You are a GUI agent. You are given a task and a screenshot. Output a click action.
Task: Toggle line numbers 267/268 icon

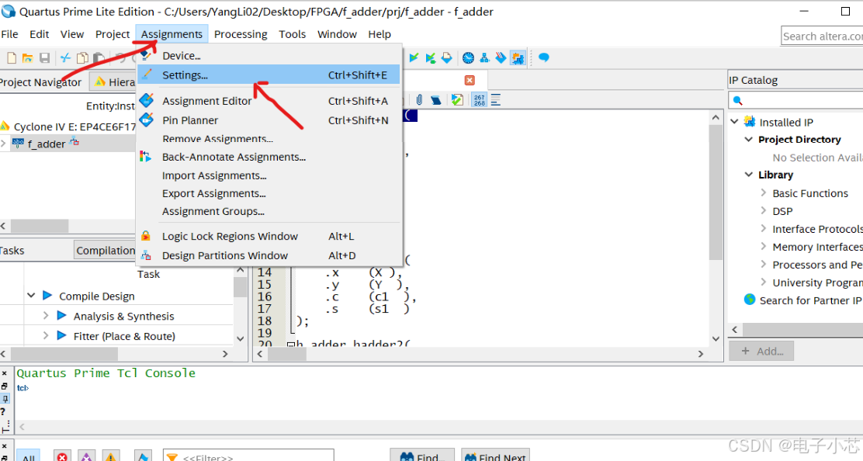[480, 100]
